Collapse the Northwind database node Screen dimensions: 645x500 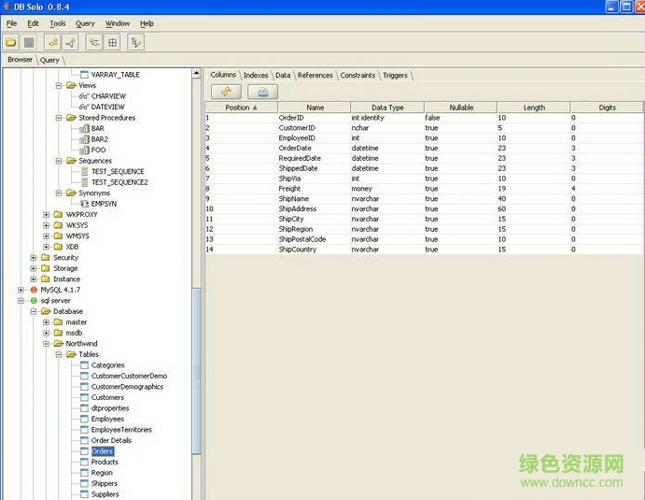46,344
